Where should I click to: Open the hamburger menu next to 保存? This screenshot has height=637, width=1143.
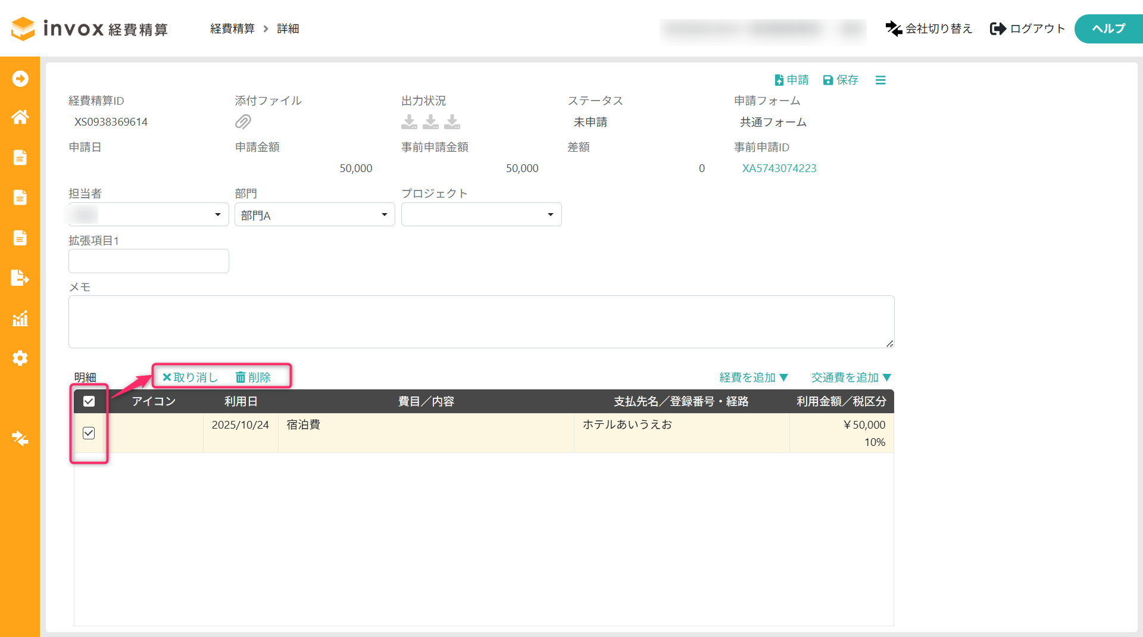pos(880,80)
